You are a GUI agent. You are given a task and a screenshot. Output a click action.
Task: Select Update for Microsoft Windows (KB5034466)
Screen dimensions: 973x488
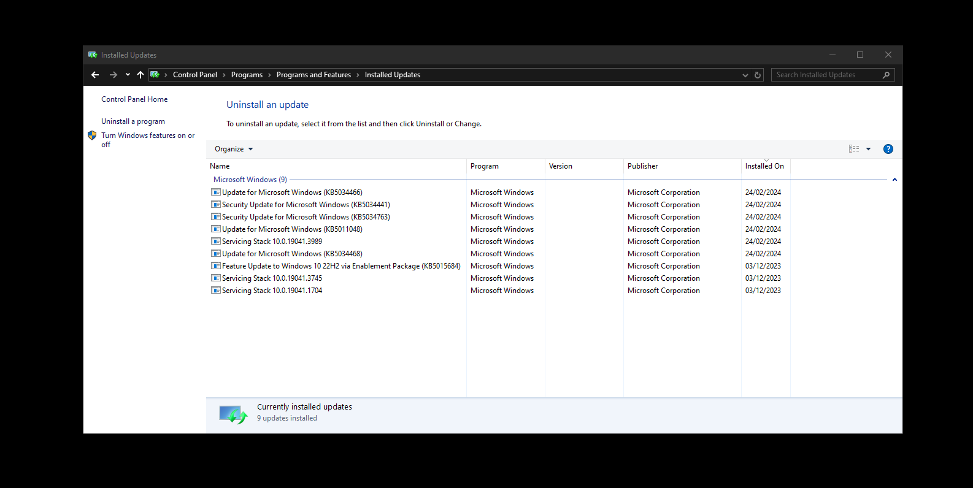tap(292, 193)
